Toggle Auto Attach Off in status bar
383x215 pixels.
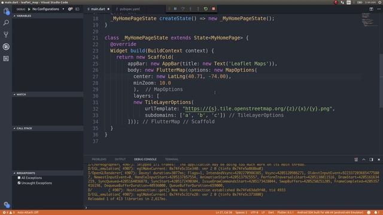[x=28, y=213]
